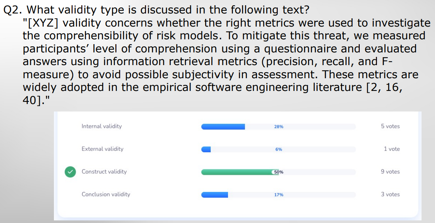Click the green checkmark beside Construct validity

pyautogui.click(x=70, y=172)
